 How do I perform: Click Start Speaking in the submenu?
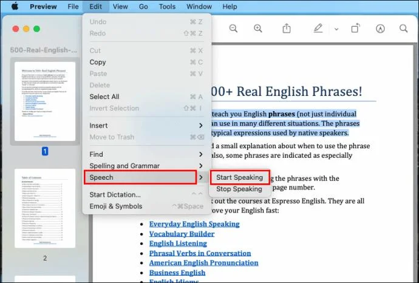(x=240, y=177)
